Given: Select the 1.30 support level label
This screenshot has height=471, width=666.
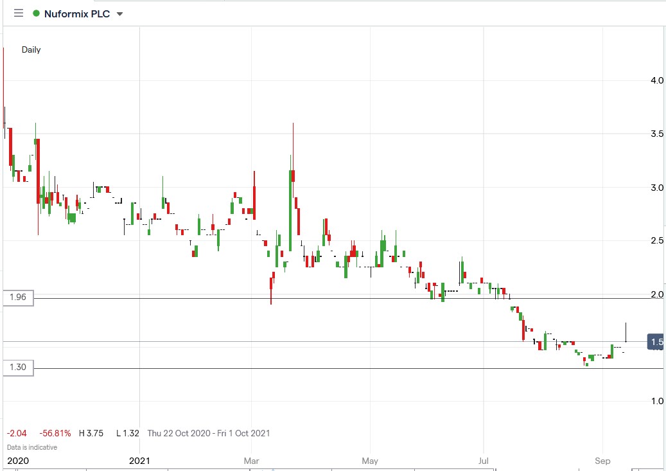Looking at the screenshot, I should tap(17, 367).
